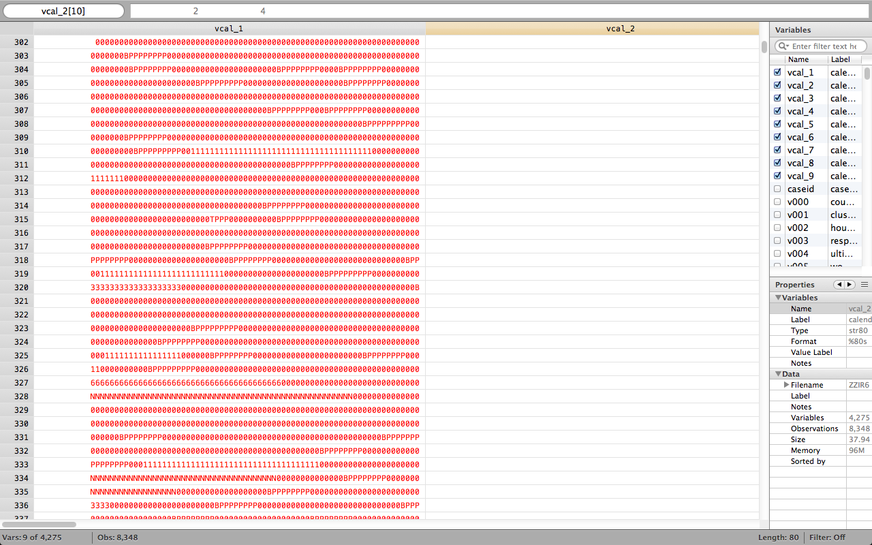Screen dimensions: 872x545
Task: Collapse the Variables section in Properties
Action: point(778,298)
